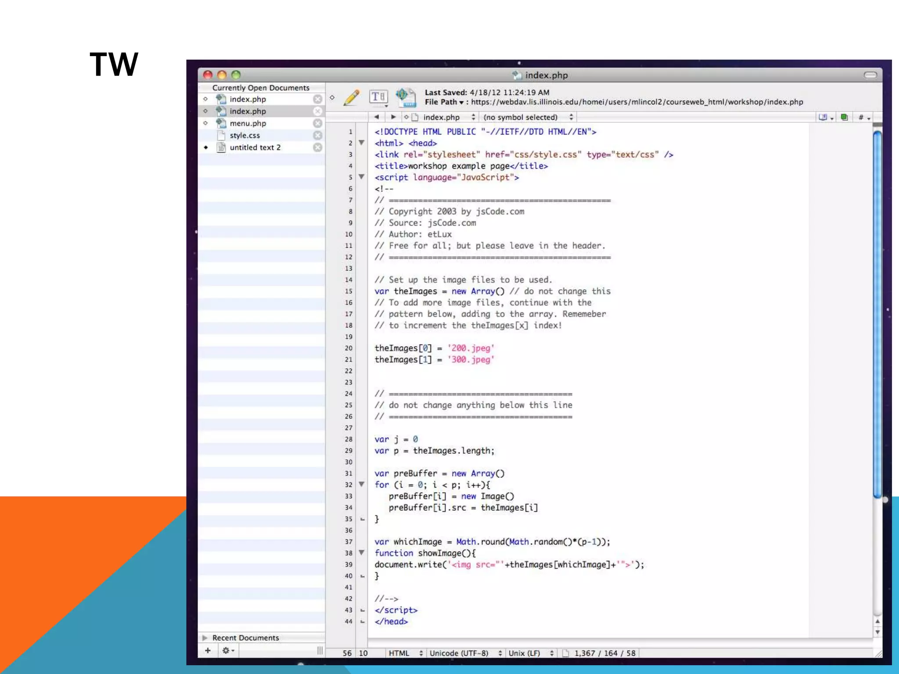Click the pencil edit-state icon
899x674 pixels.
point(352,97)
